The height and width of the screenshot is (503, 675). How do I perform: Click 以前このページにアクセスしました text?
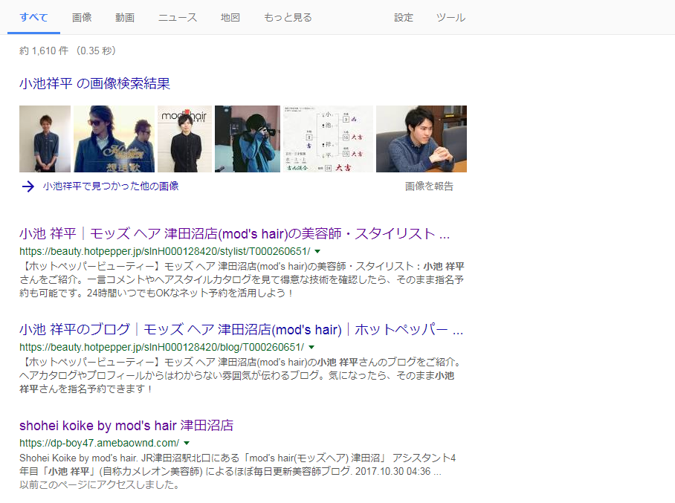[100, 485]
